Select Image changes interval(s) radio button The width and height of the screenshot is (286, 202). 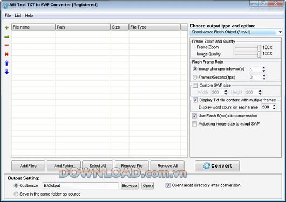[x=195, y=69]
